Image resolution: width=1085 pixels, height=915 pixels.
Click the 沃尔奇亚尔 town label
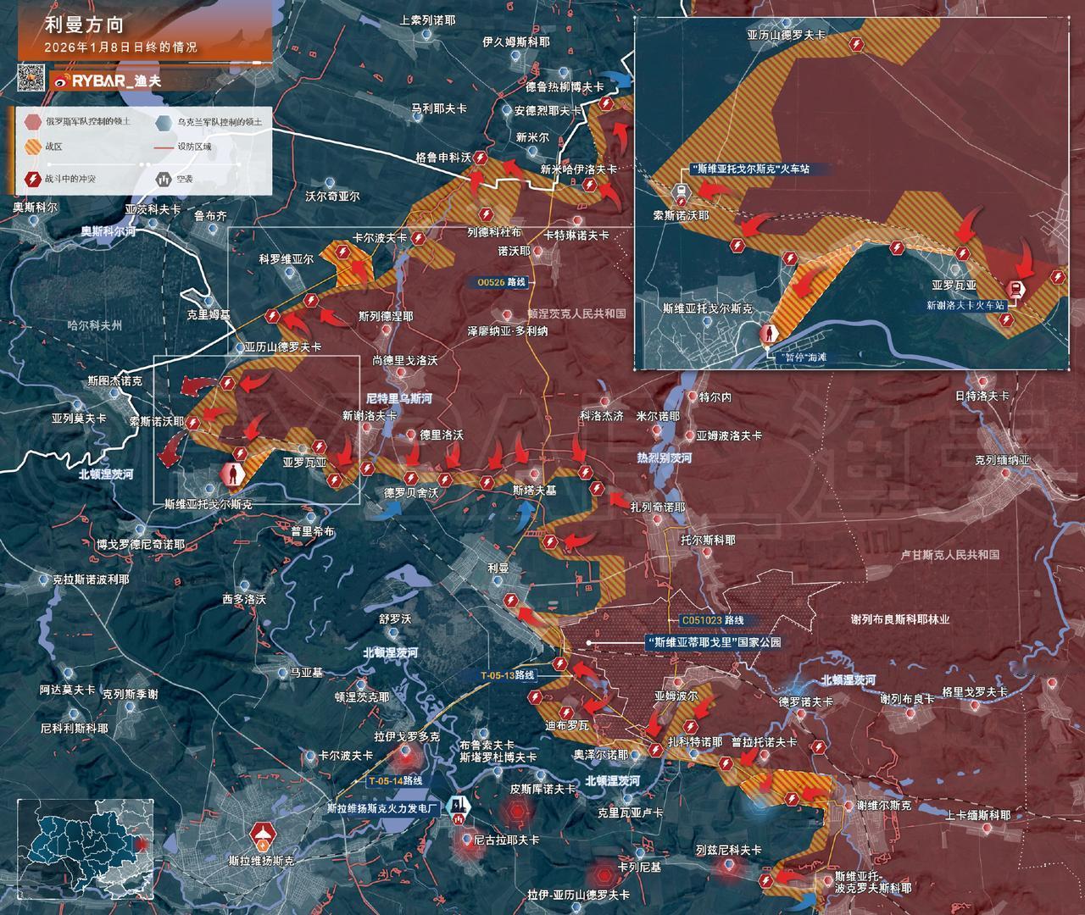click(x=331, y=196)
